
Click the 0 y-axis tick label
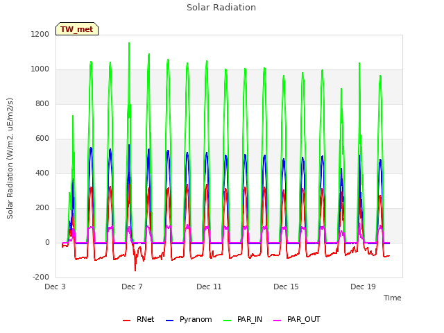coord(47,242)
